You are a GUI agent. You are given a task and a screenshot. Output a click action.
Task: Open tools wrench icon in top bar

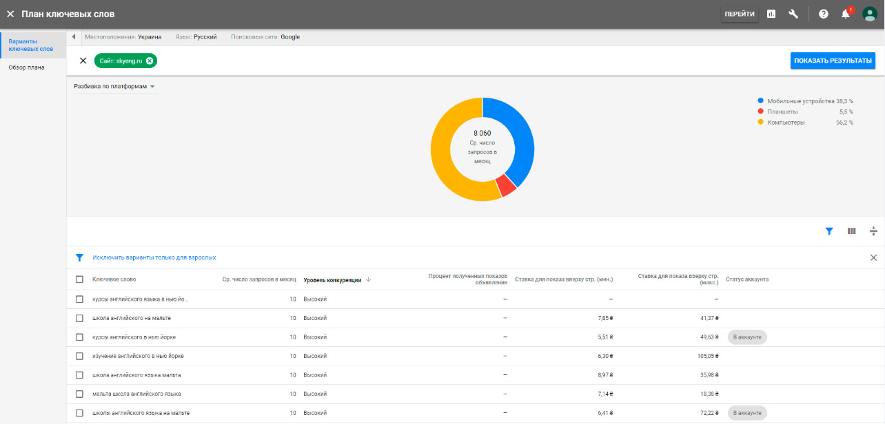793,14
